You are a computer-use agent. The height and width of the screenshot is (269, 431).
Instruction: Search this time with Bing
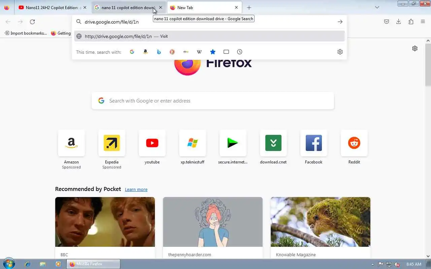point(159,52)
